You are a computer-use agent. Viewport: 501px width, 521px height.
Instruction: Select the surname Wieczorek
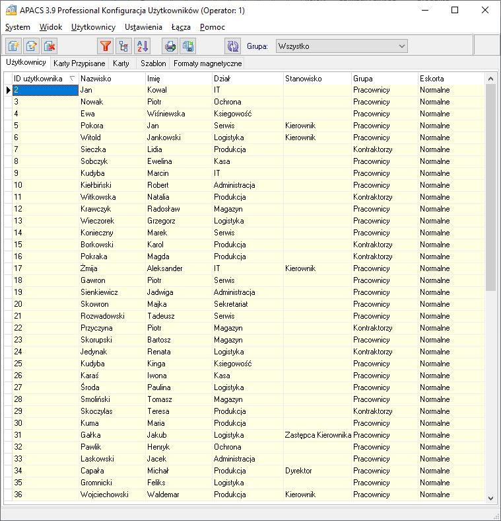click(x=97, y=221)
